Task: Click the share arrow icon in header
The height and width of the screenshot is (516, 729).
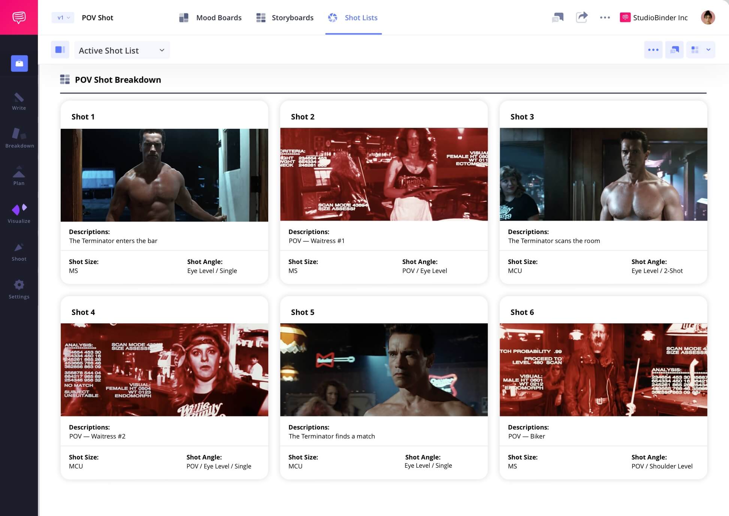Action: 581,17
